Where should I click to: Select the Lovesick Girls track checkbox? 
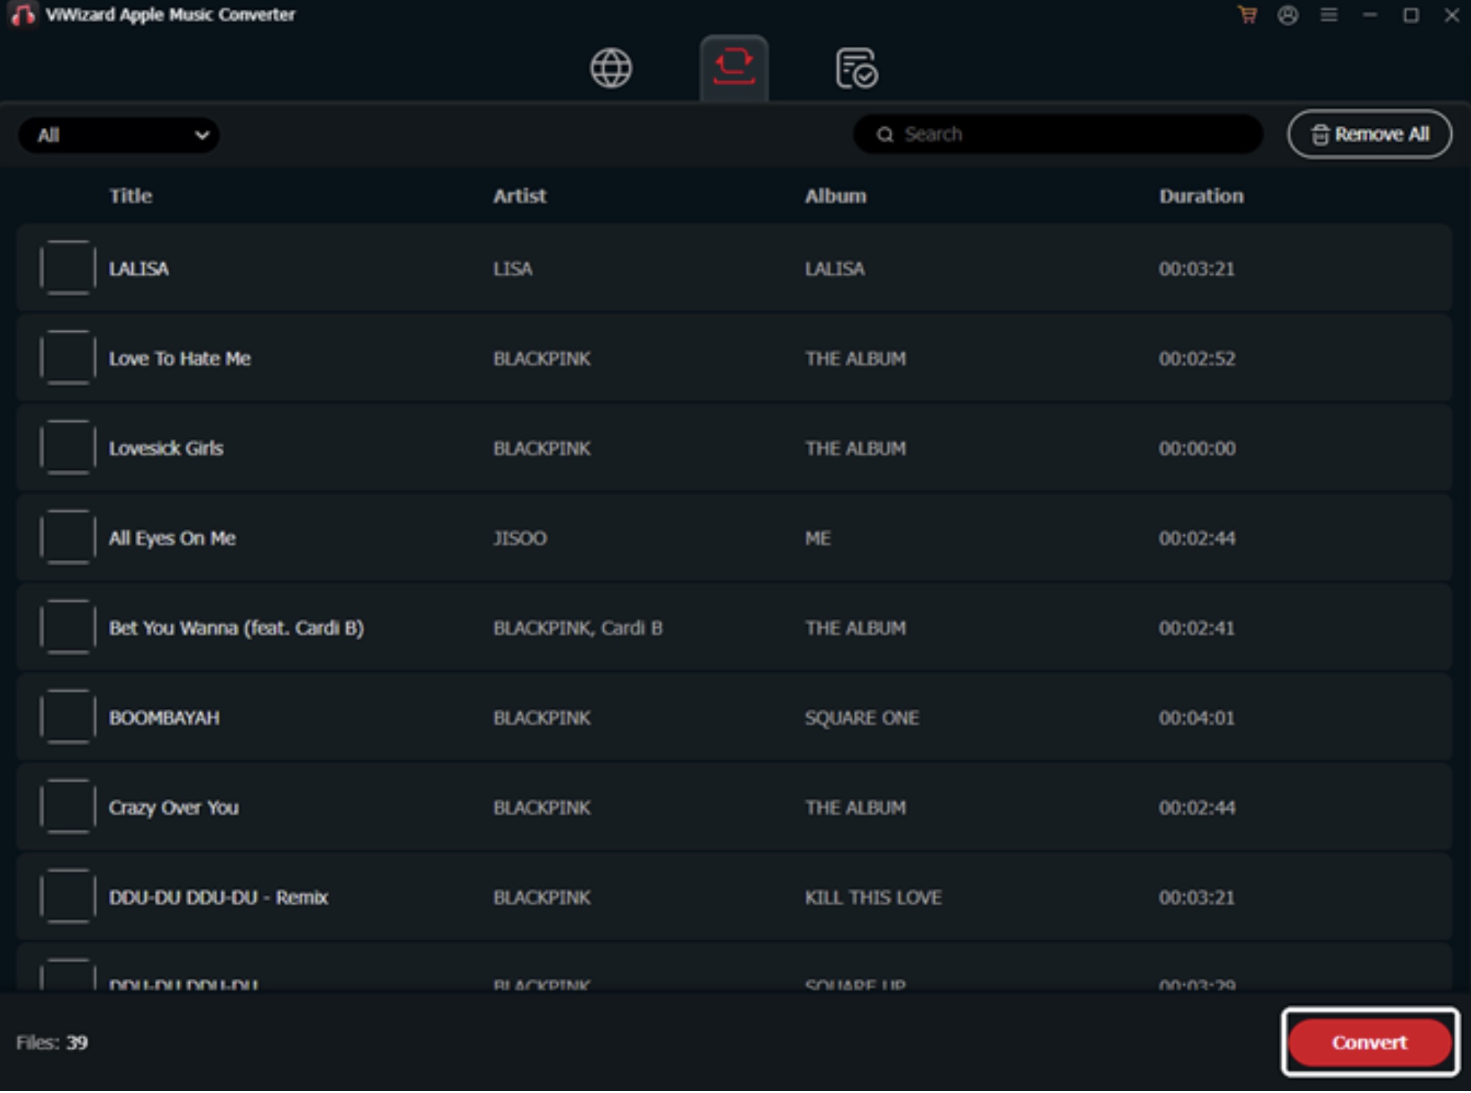[68, 448]
